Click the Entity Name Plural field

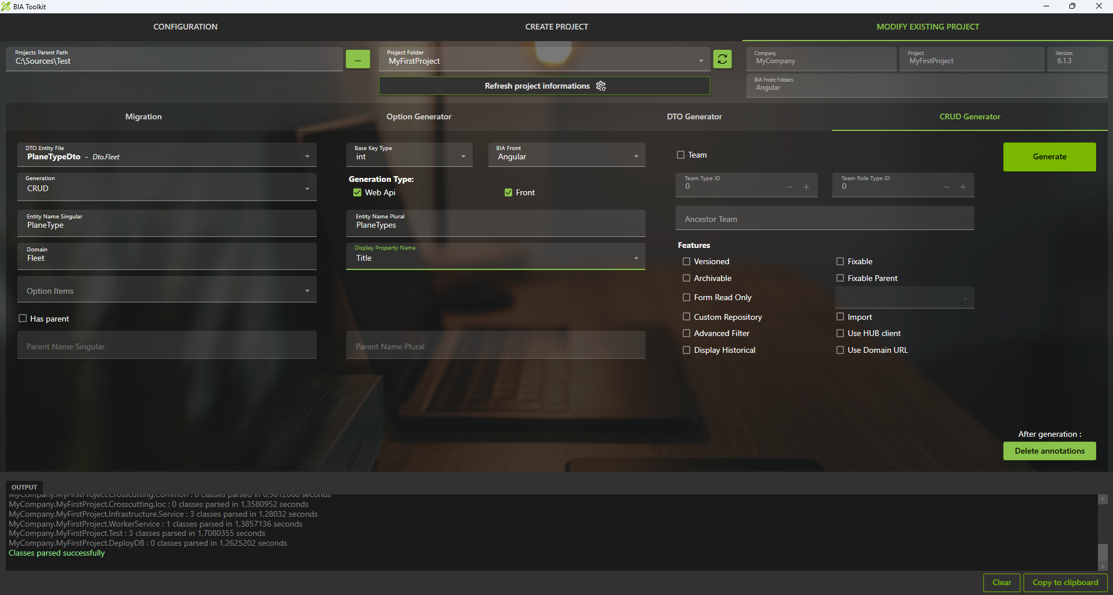click(x=496, y=223)
